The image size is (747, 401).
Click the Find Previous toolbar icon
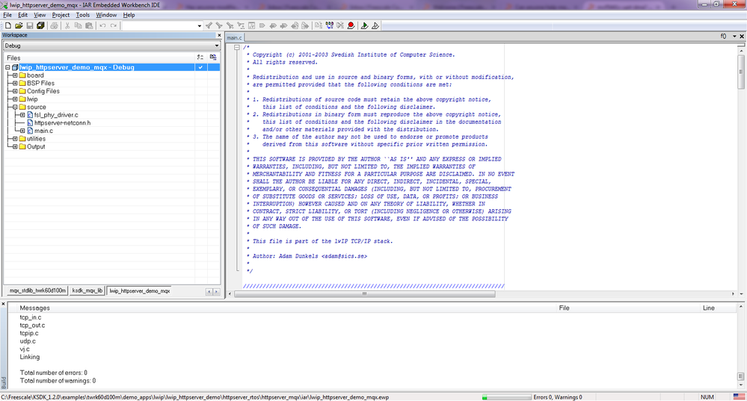209,25
